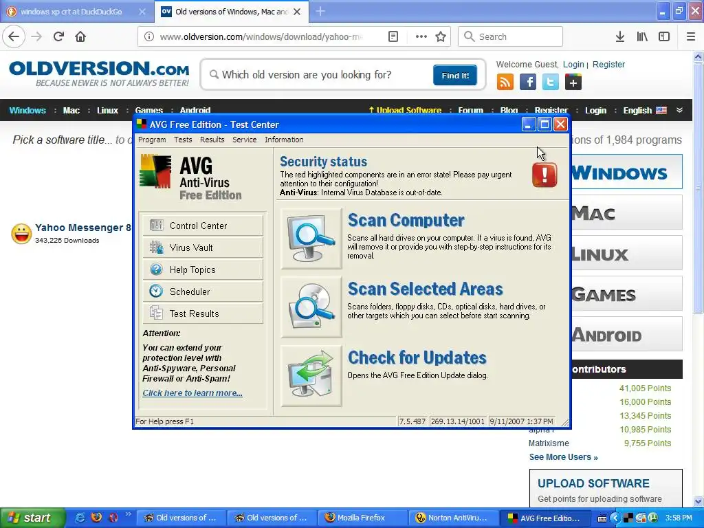Select Mac in the site nav bar
704x528 pixels.
(x=71, y=111)
